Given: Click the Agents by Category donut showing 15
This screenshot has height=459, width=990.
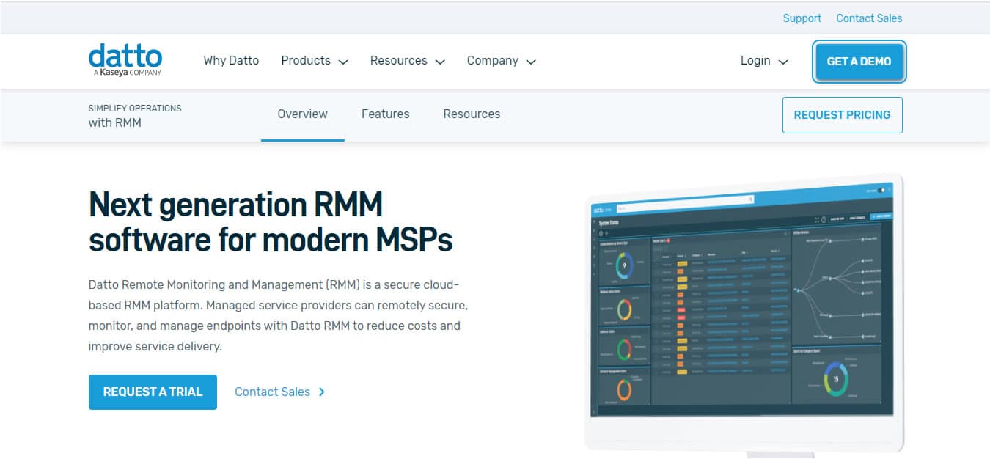Looking at the screenshot, I should 835,378.
